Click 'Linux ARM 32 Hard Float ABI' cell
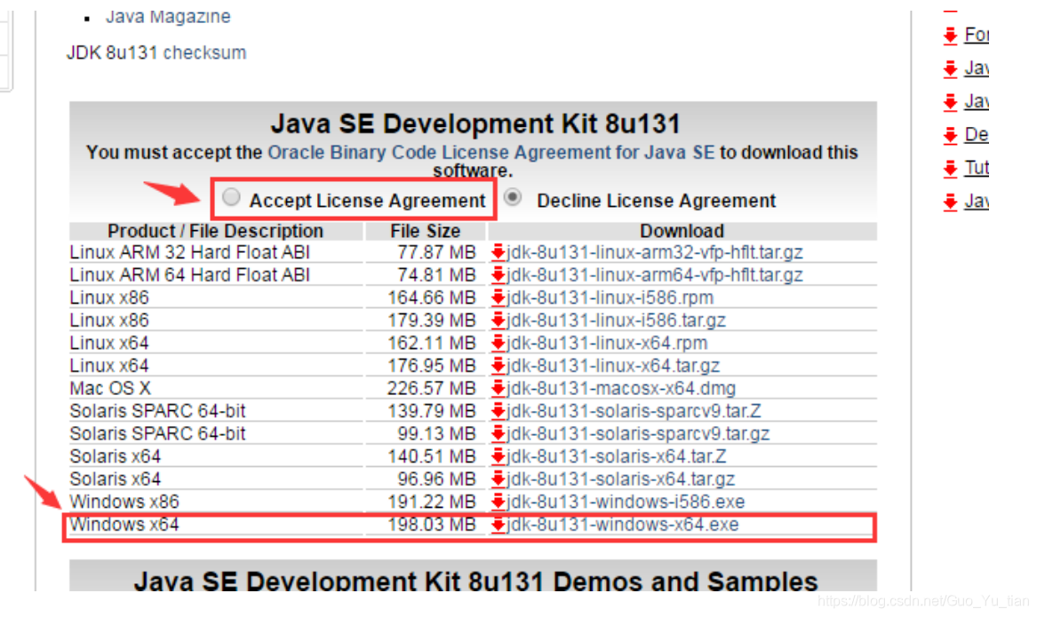This screenshot has width=1037, height=617. point(190,252)
